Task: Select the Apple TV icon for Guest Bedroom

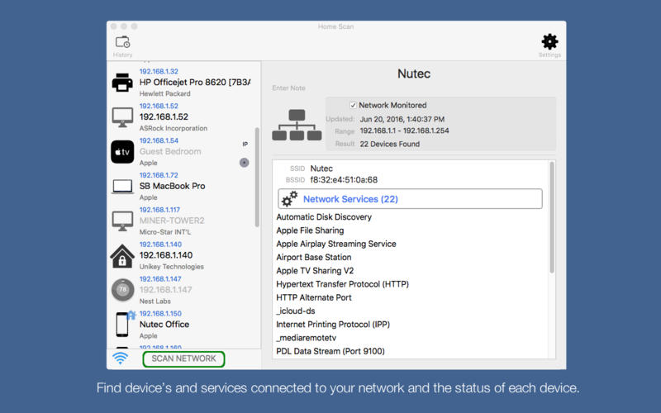Action: coord(122,152)
